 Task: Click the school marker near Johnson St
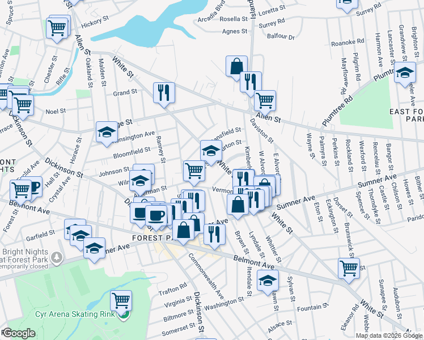pos(141,181)
